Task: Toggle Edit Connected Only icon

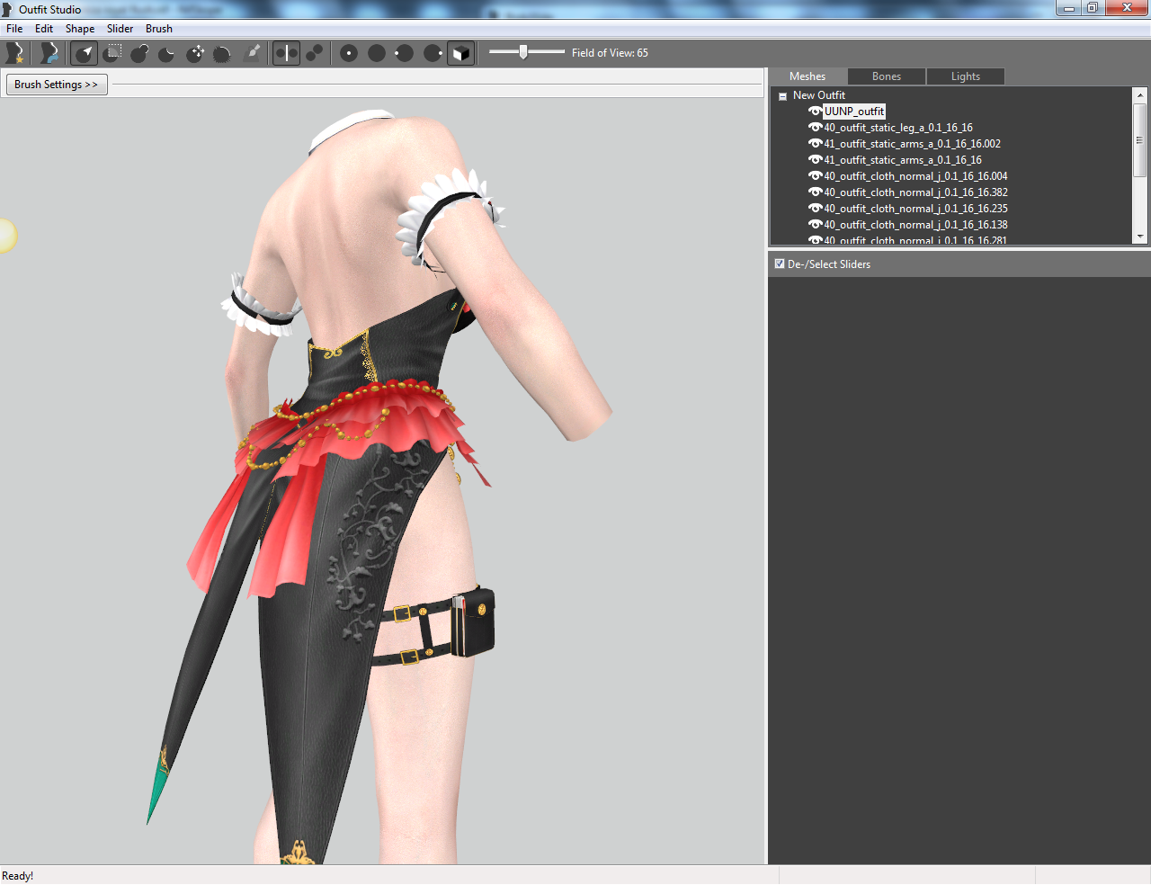Action: click(314, 53)
